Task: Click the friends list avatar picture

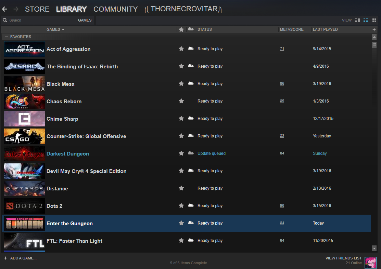Action: point(370,263)
